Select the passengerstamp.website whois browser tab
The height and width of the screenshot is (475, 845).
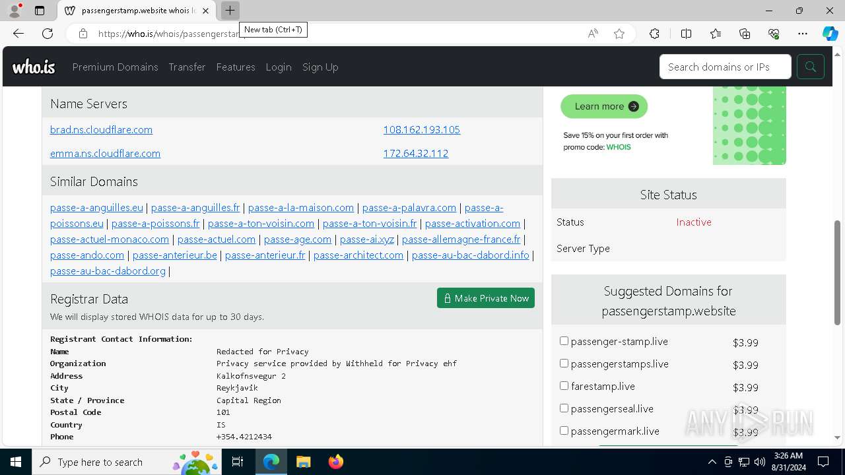click(x=137, y=11)
